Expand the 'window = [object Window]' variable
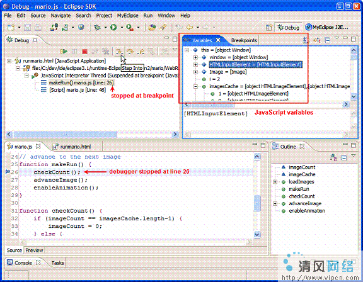Screen dimensions: 363x282 click(x=195, y=57)
